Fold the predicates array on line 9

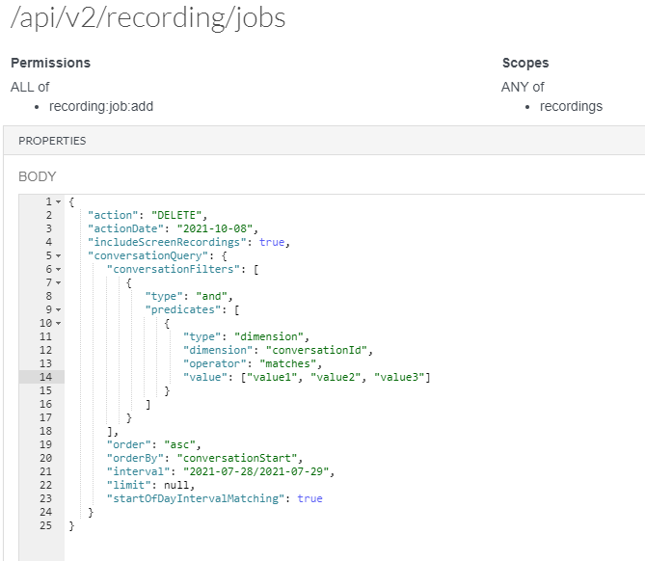pos(59,309)
